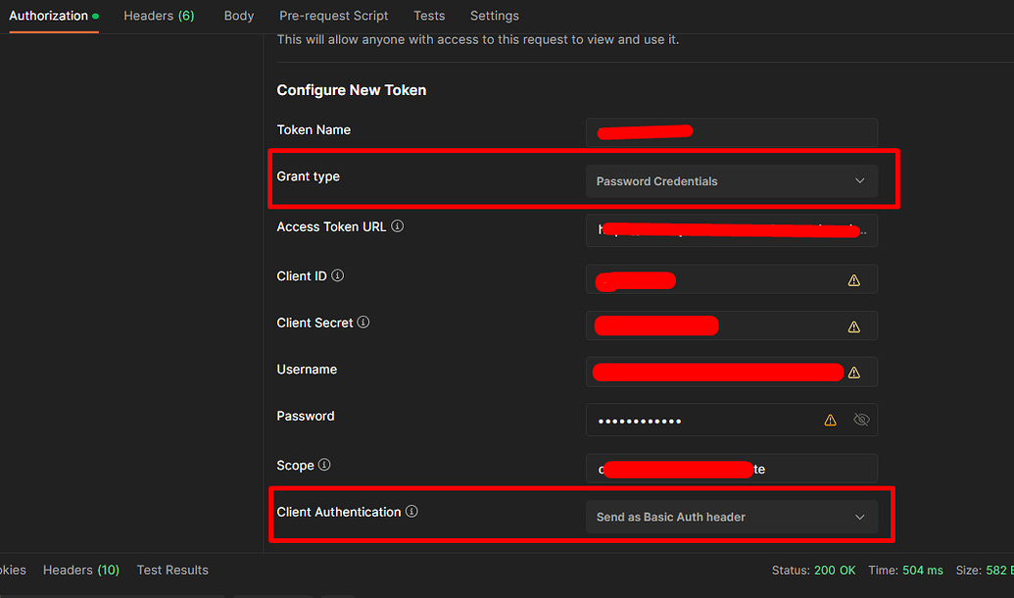
Task: Select the Tests tab
Action: click(429, 16)
